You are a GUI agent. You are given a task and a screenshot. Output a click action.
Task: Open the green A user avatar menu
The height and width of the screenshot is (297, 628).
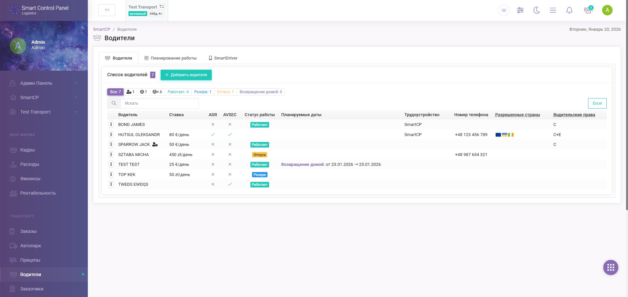tap(607, 10)
